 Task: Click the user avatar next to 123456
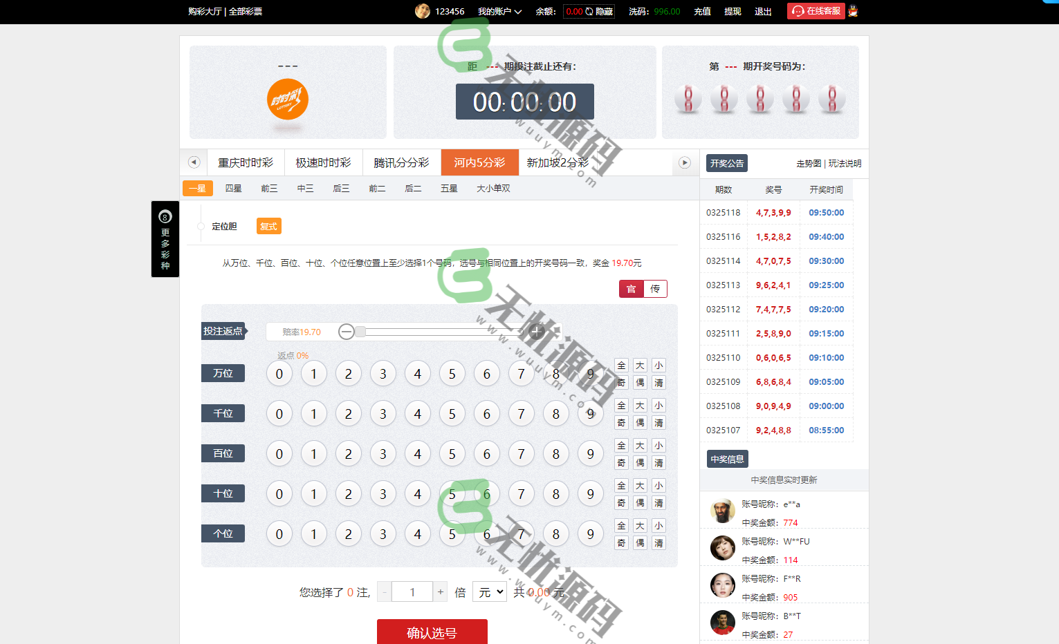click(423, 11)
